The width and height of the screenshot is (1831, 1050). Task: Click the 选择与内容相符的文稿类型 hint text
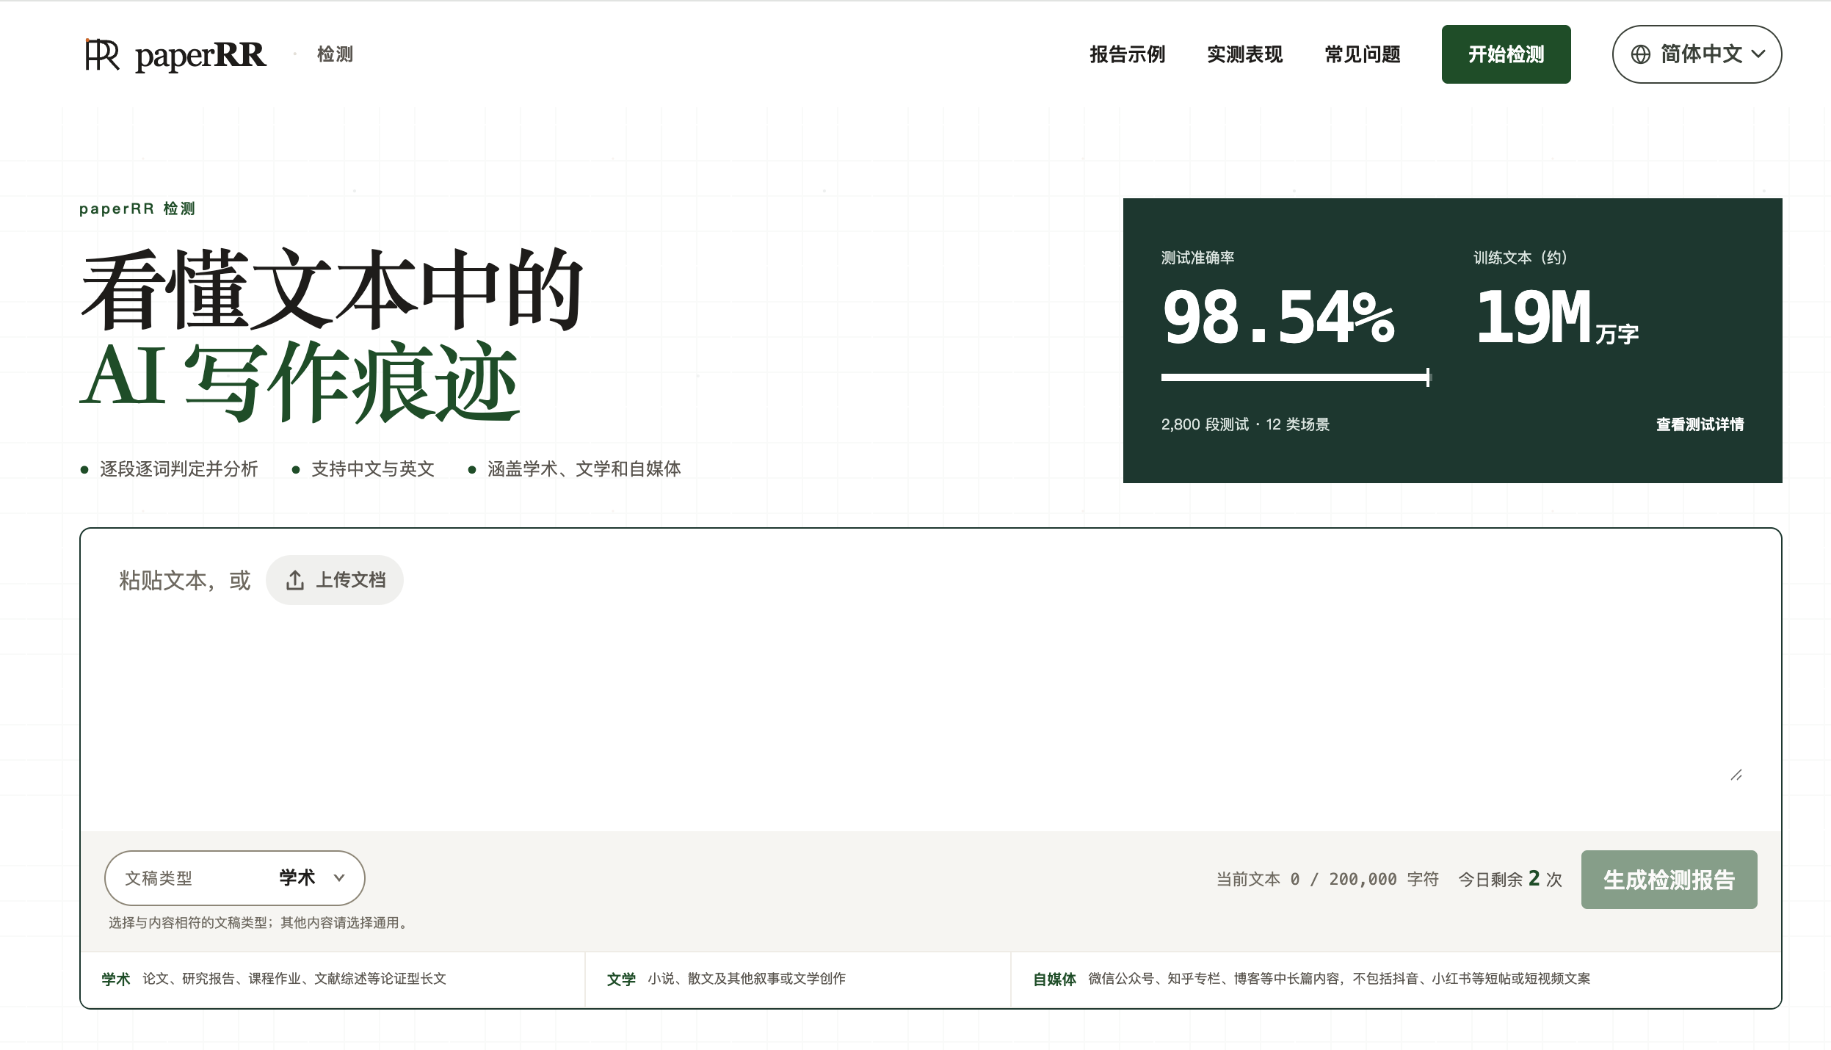(x=261, y=923)
